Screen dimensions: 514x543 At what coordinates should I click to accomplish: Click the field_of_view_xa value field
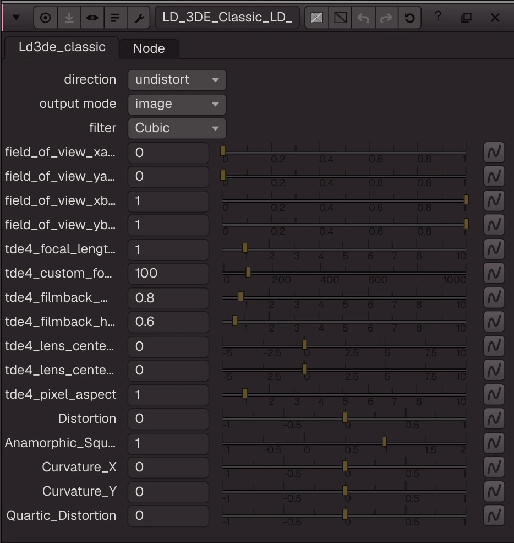[x=168, y=153]
